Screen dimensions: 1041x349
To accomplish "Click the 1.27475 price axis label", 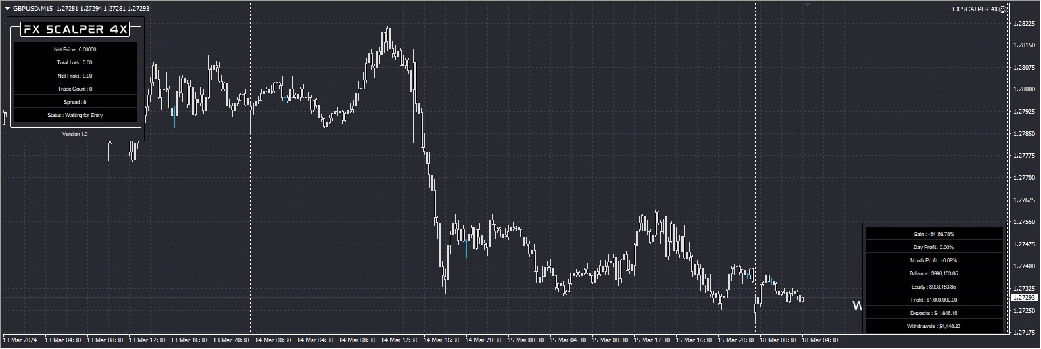I will pyautogui.click(x=1025, y=244).
